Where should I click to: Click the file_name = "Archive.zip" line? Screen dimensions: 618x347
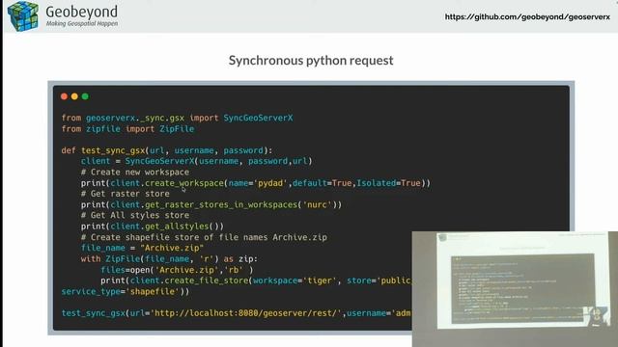(142, 249)
